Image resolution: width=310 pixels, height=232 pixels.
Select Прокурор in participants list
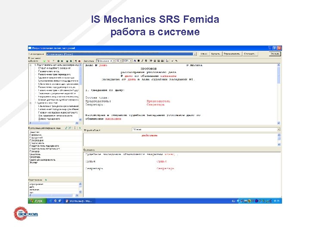click(x=34, y=152)
